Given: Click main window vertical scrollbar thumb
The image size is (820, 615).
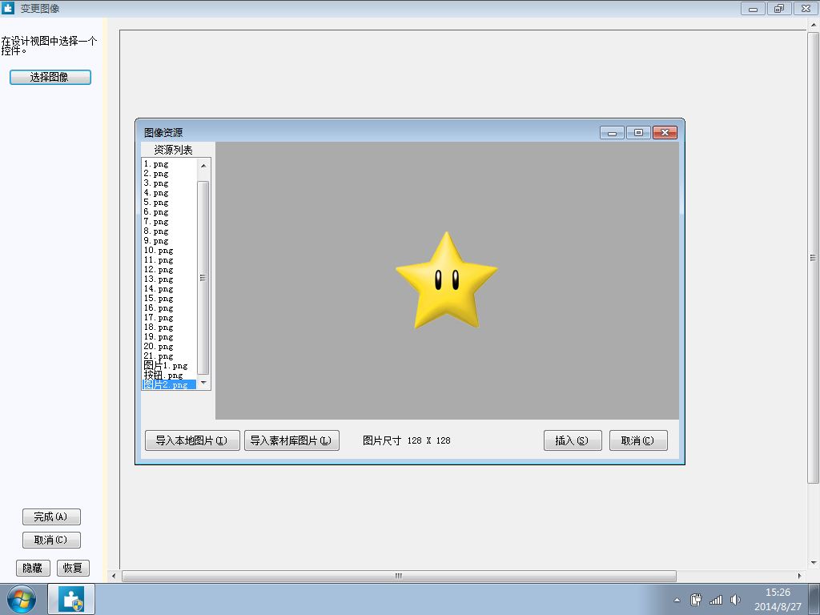Looking at the screenshot, I should coord(814,257).
